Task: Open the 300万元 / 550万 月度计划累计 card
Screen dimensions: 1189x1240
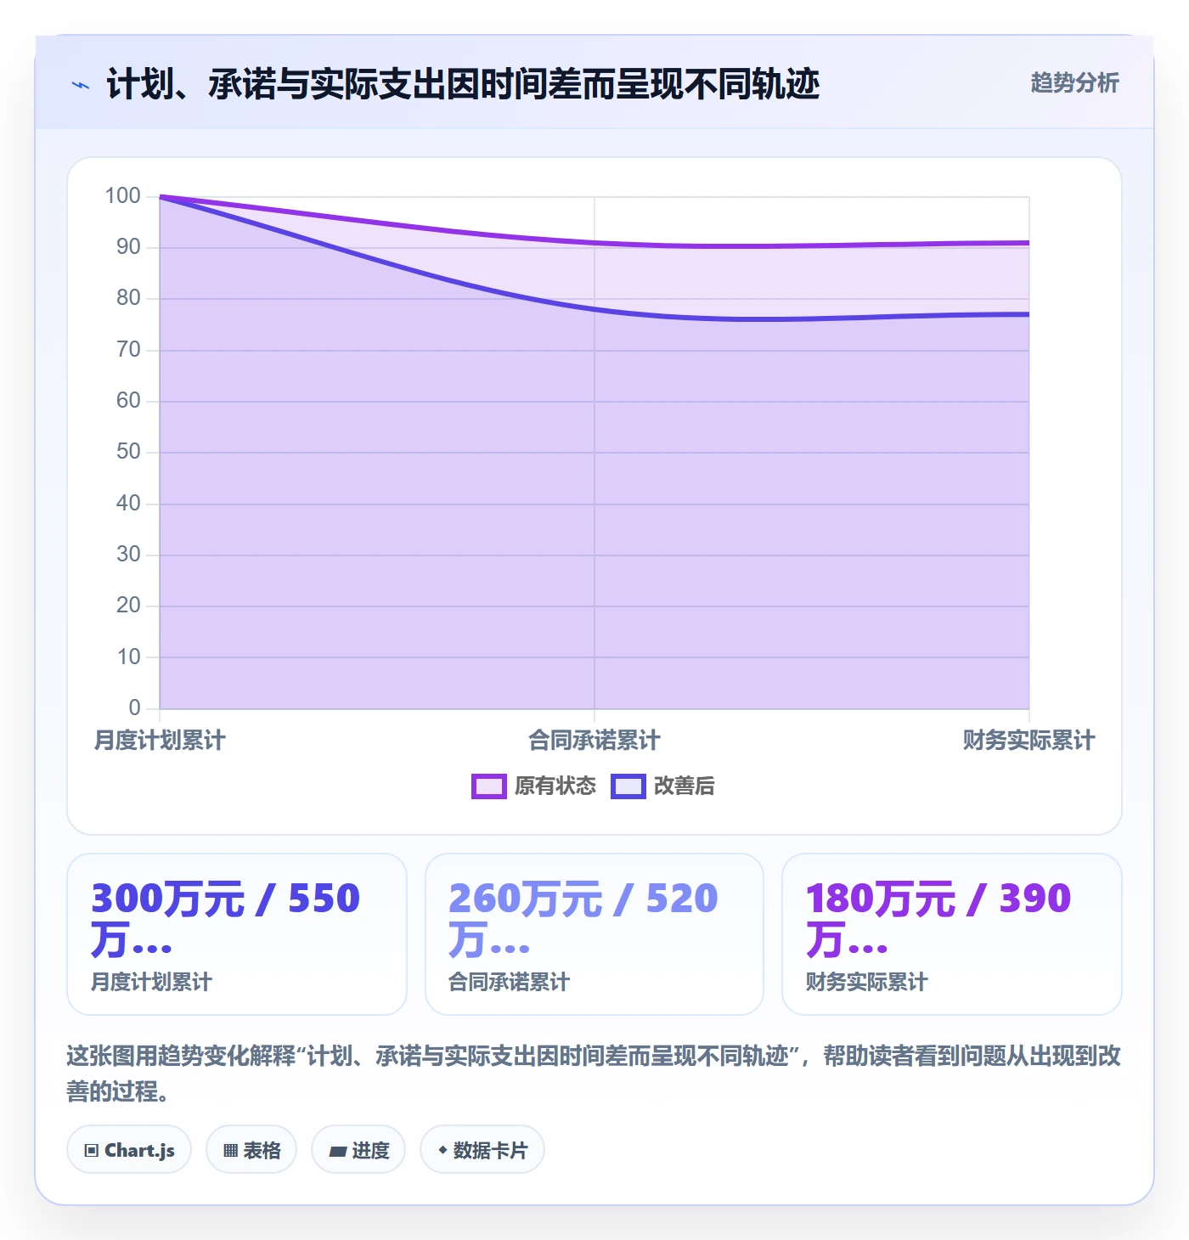Action: [237, 934]
